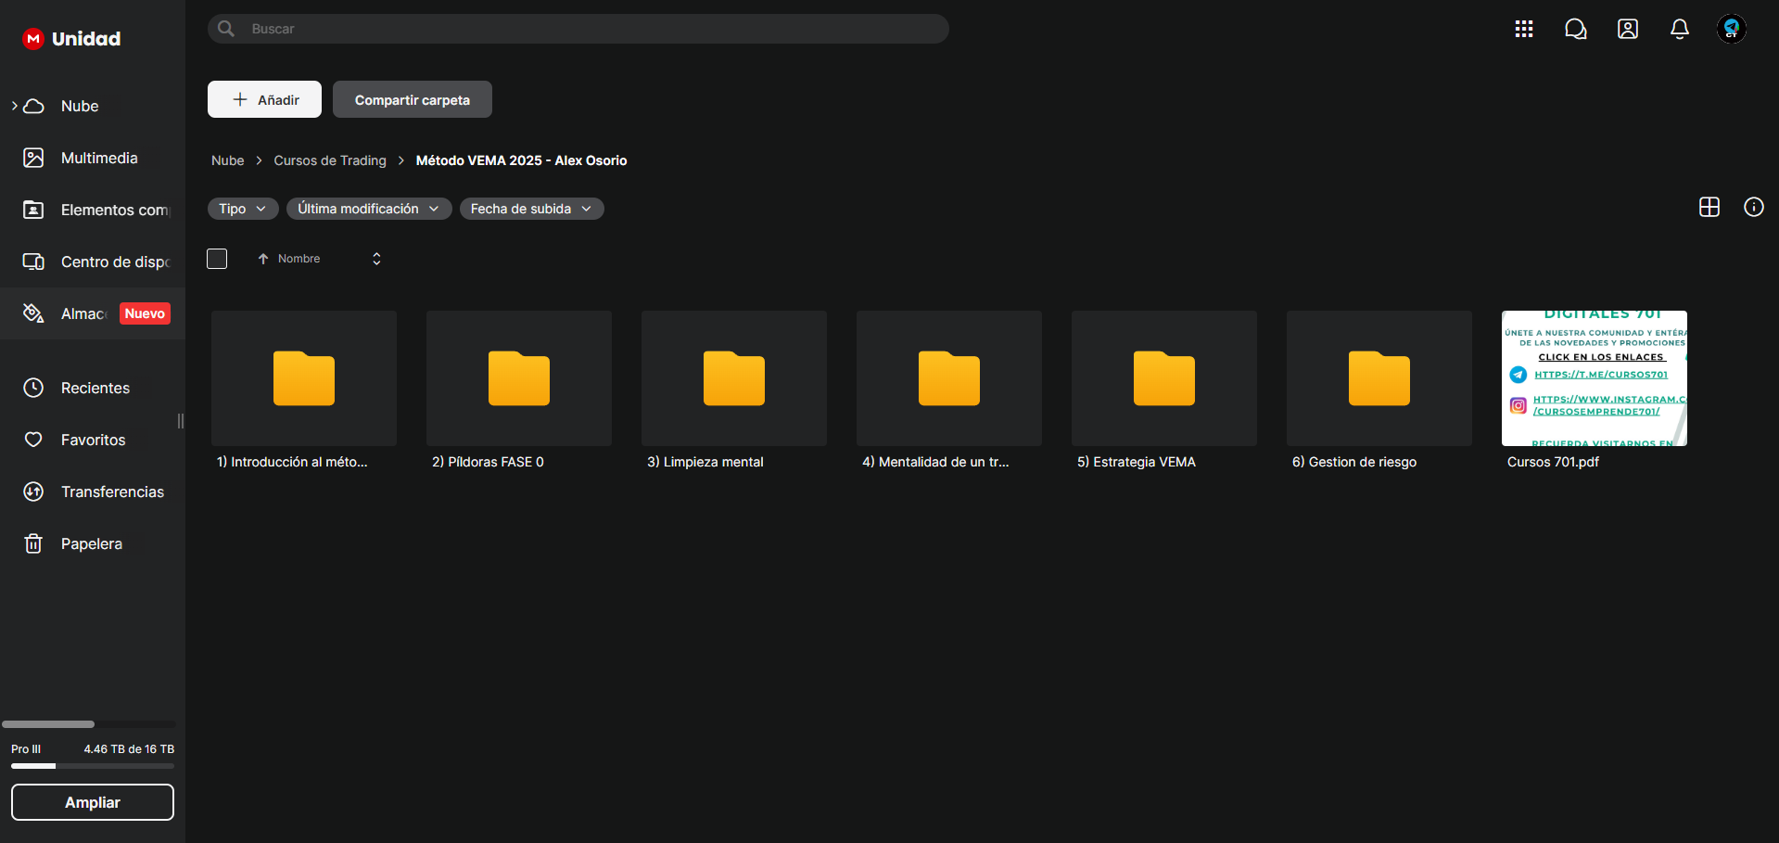Open the Tipo filter dropdown

click(243, 209)
